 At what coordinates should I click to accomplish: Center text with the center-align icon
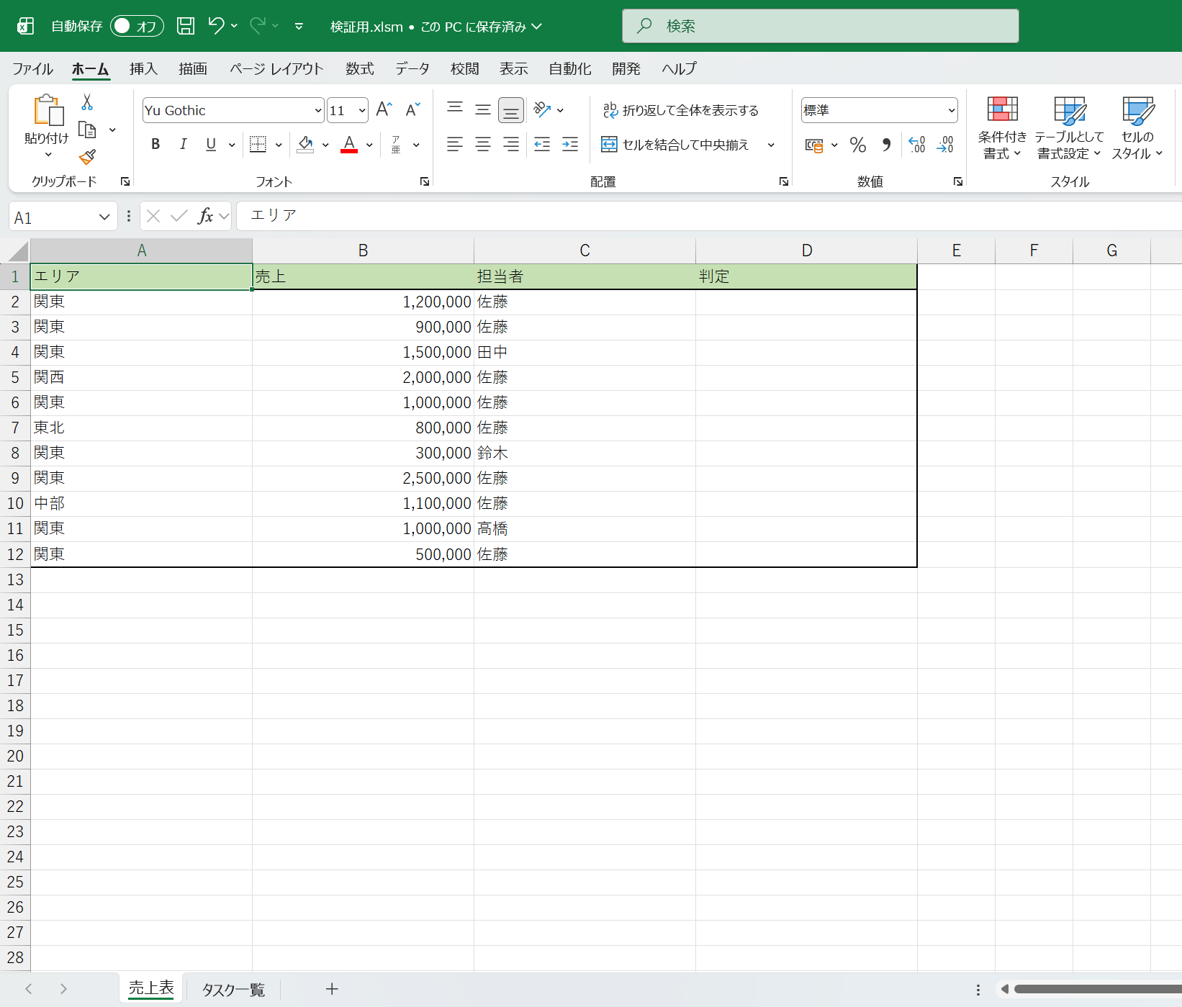[483, 145]
